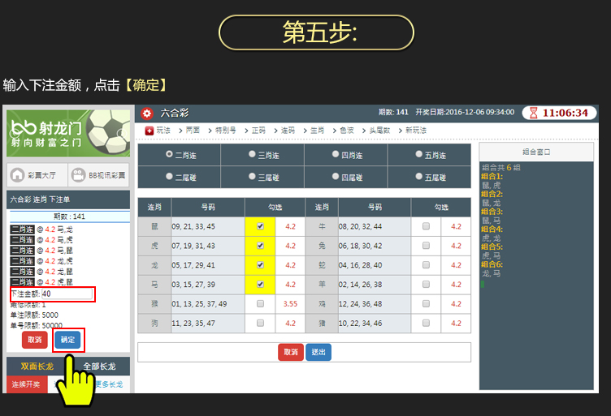Check the 牛 row checkbox
611x416 pixels.
(x=426, y=227)
